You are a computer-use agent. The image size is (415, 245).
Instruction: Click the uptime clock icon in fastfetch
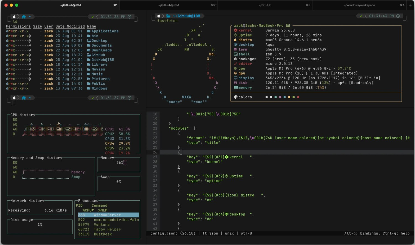coord(236,35)
